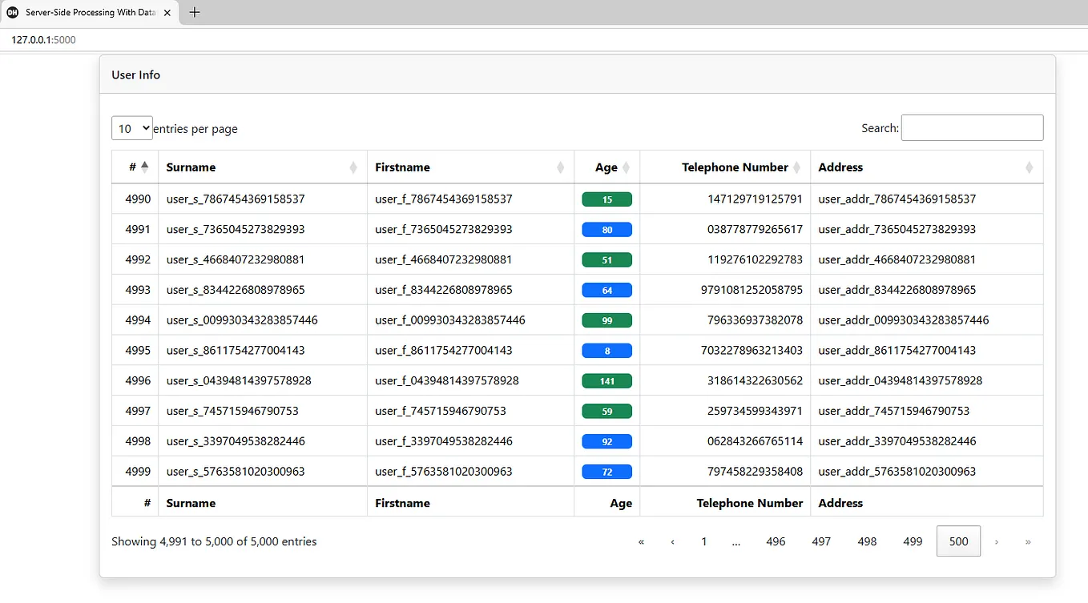Click the User Info card header
This screenshot has width=1088, height=603.
tap(578, 74)
